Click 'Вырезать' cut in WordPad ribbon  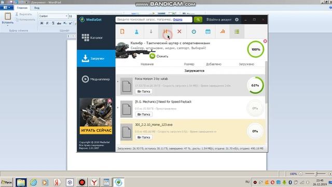[23, 14]
